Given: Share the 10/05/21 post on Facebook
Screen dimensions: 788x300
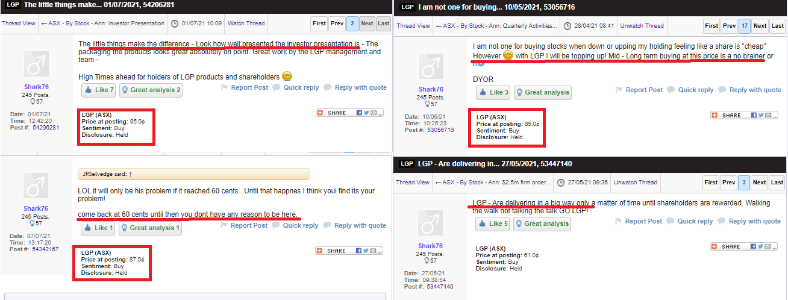Looking at the screenshot, I should tap(754, 115).
